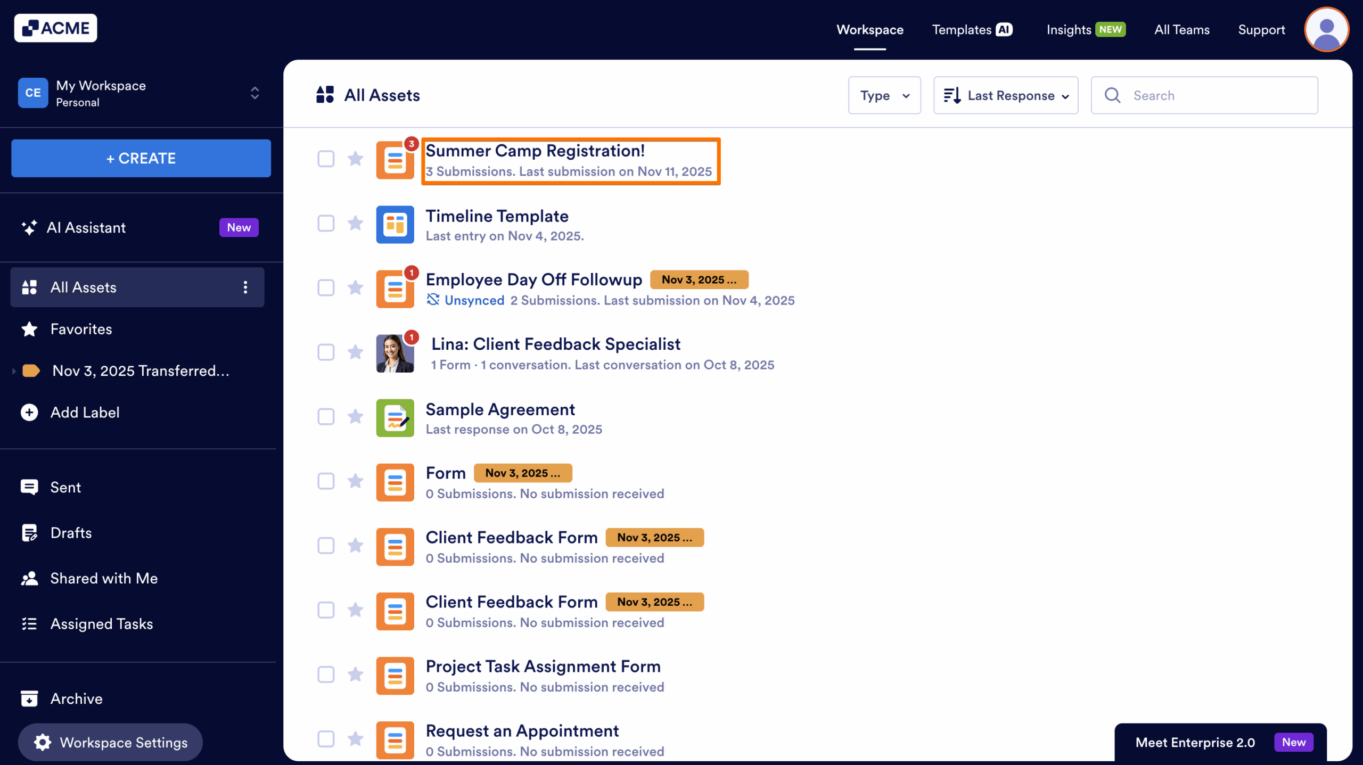
Task: Open the Archive folder
Action: (x=76, y=698)
